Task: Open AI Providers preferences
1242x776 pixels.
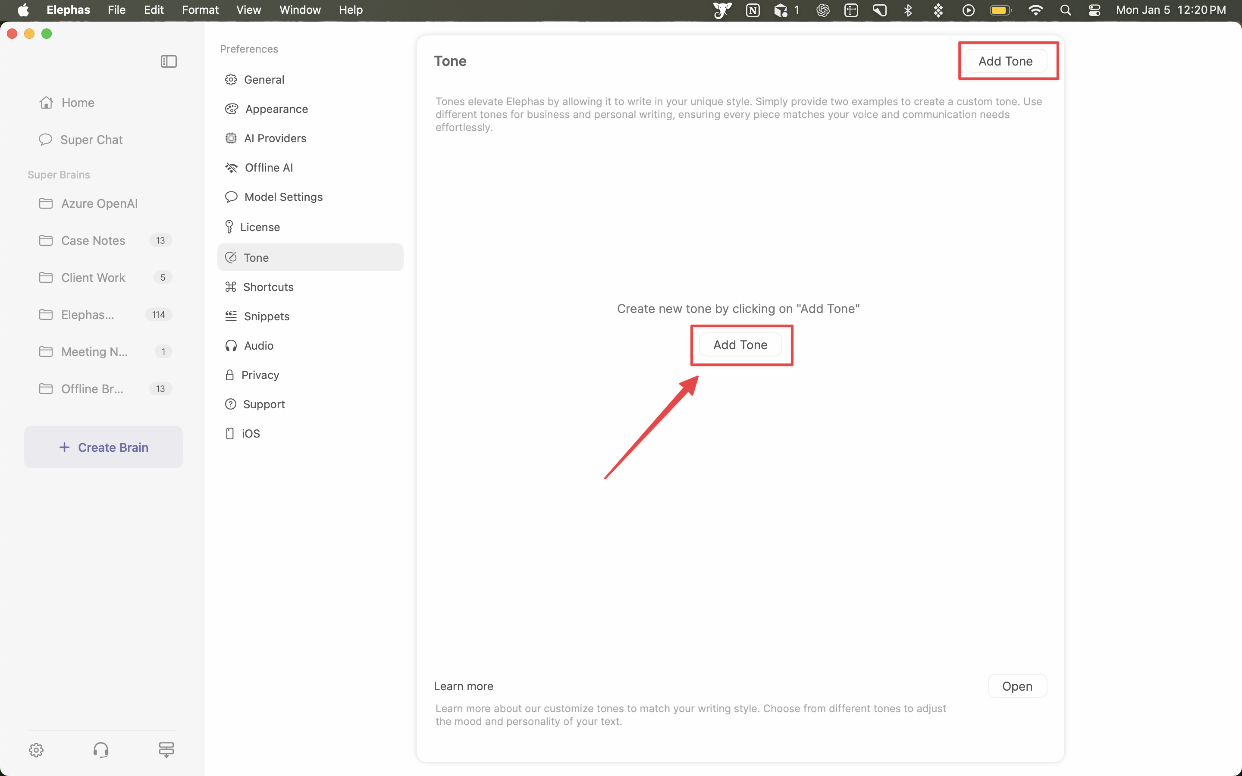Action: [310, 138]
